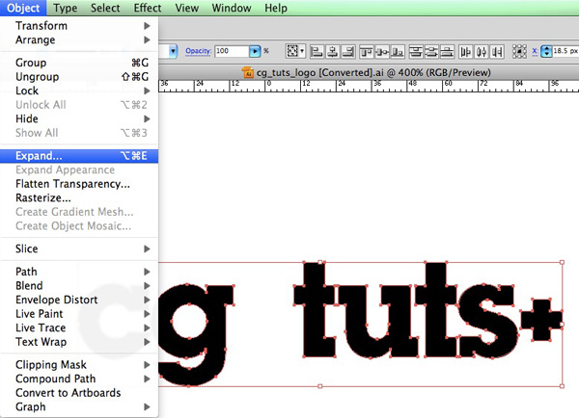Viewport: 579px width, 418px height.
Task: Expand the Hide submenu
Action: point(79,118)
